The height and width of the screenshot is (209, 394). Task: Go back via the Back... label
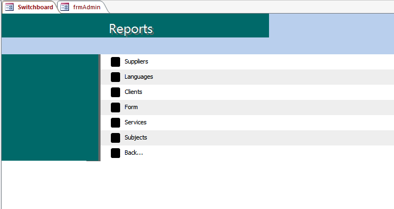coord(134,153)
